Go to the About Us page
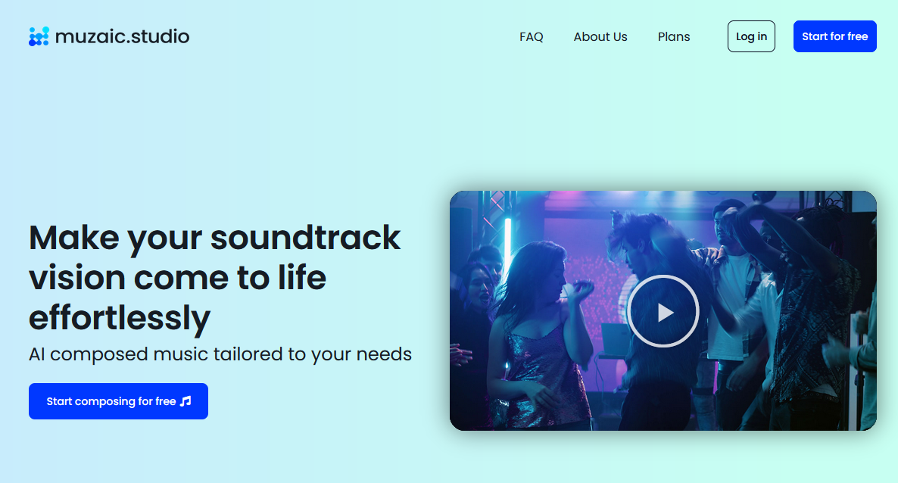The image size is (898, 483). (x=600, y=36)
